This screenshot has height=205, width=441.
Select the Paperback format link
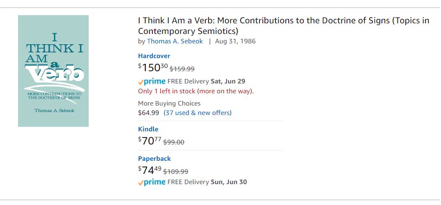coord(154,158)
